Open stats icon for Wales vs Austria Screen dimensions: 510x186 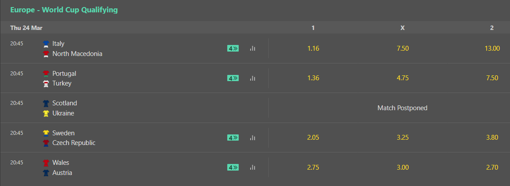[x=252, y=167]
